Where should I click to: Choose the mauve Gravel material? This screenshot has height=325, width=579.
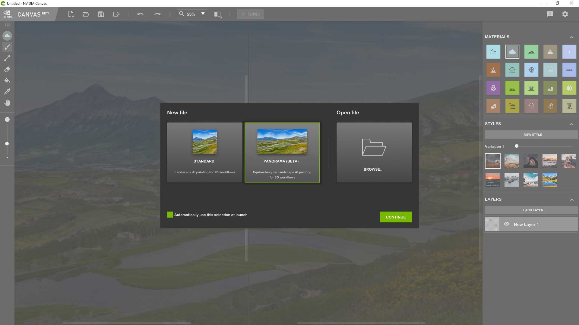click(x=531, y=106)
